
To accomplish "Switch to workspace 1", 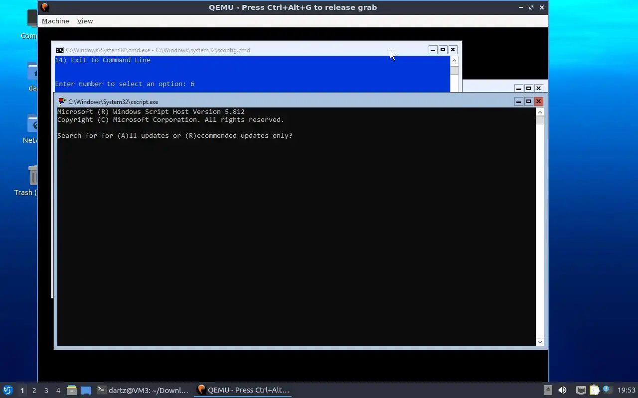I will 22,391.
